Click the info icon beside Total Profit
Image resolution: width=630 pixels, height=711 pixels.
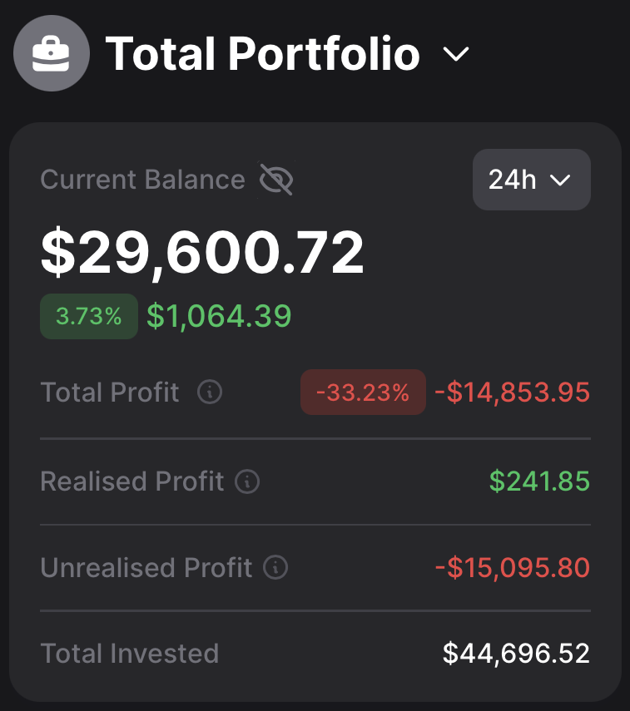coord(210,392)
